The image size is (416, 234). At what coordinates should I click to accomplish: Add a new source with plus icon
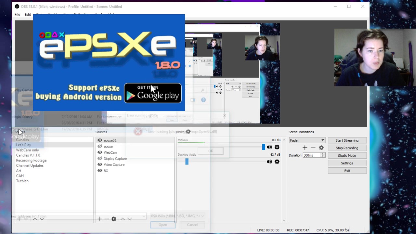(x=100, y=219)
